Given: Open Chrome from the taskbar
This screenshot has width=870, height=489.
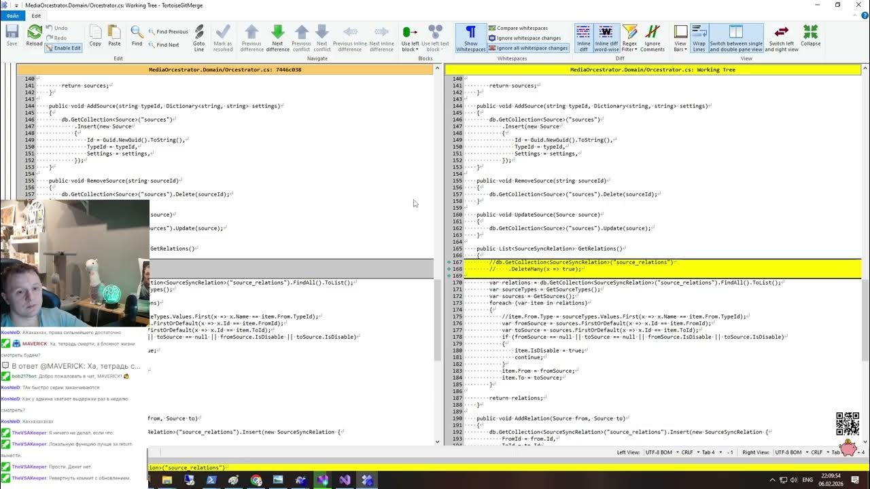Looking at the screenshot, I should click(256, 480).
